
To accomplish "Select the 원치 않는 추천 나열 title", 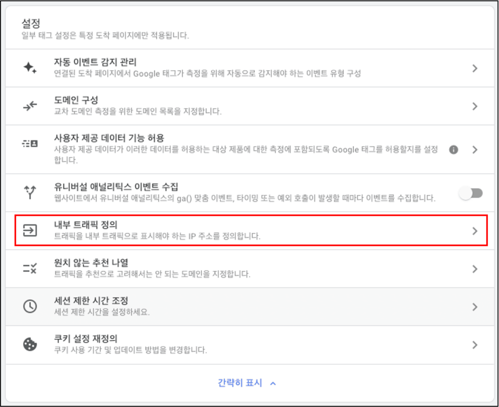I will click(x=91, y=262).
